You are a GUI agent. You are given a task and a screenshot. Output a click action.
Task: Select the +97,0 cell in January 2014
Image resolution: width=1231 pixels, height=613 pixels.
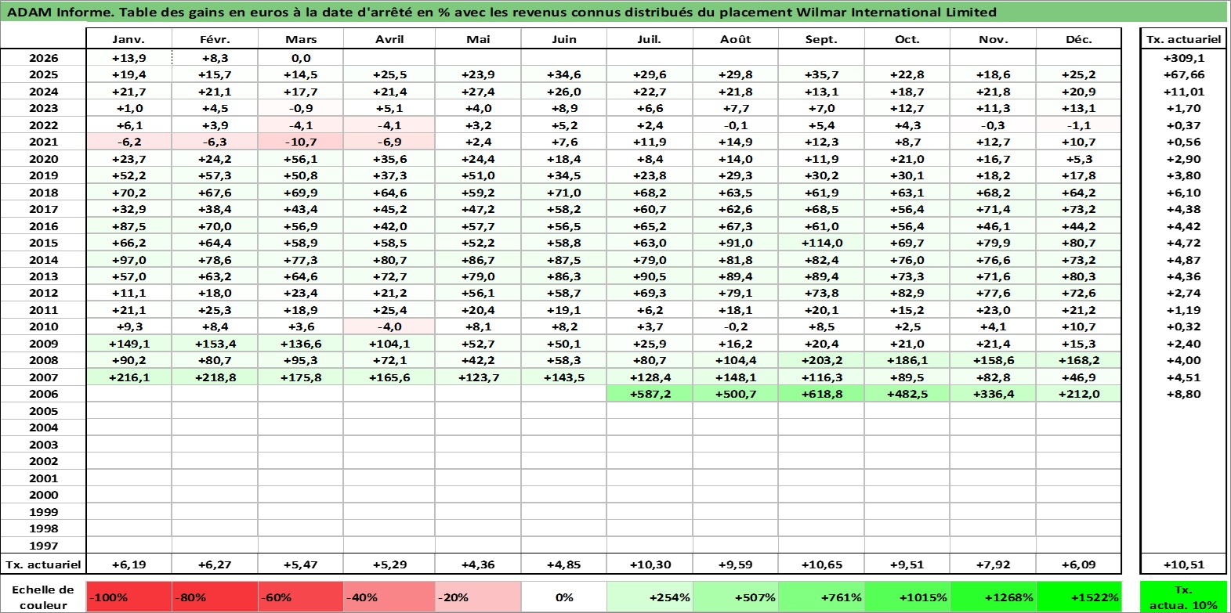[x=129, y=260]
